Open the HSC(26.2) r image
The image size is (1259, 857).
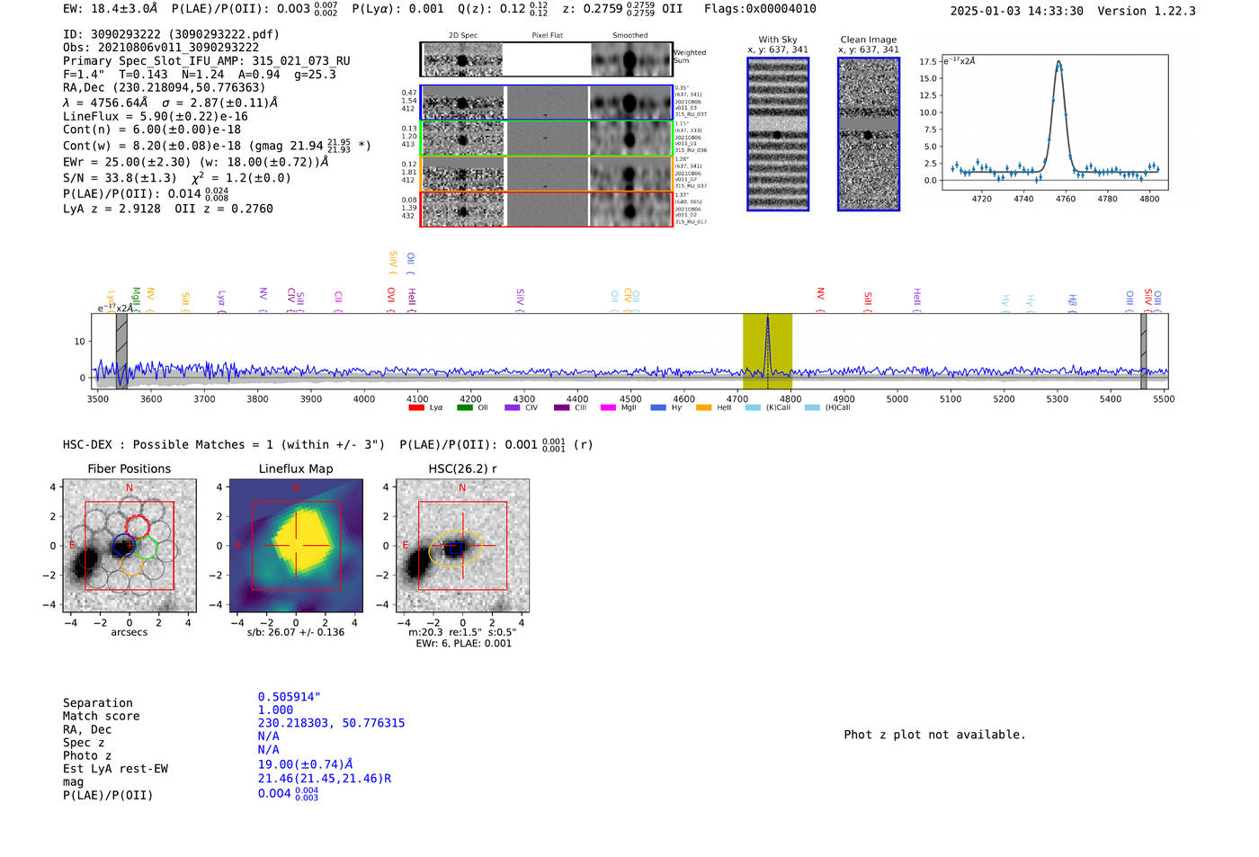coord(462,546)
